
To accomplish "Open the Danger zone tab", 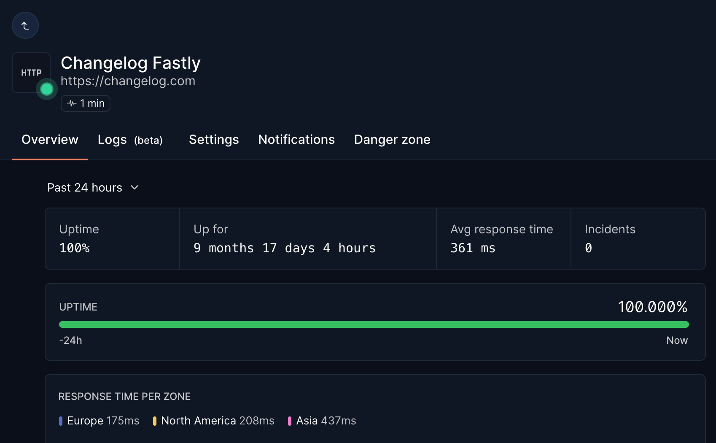I will coord(392,140).
